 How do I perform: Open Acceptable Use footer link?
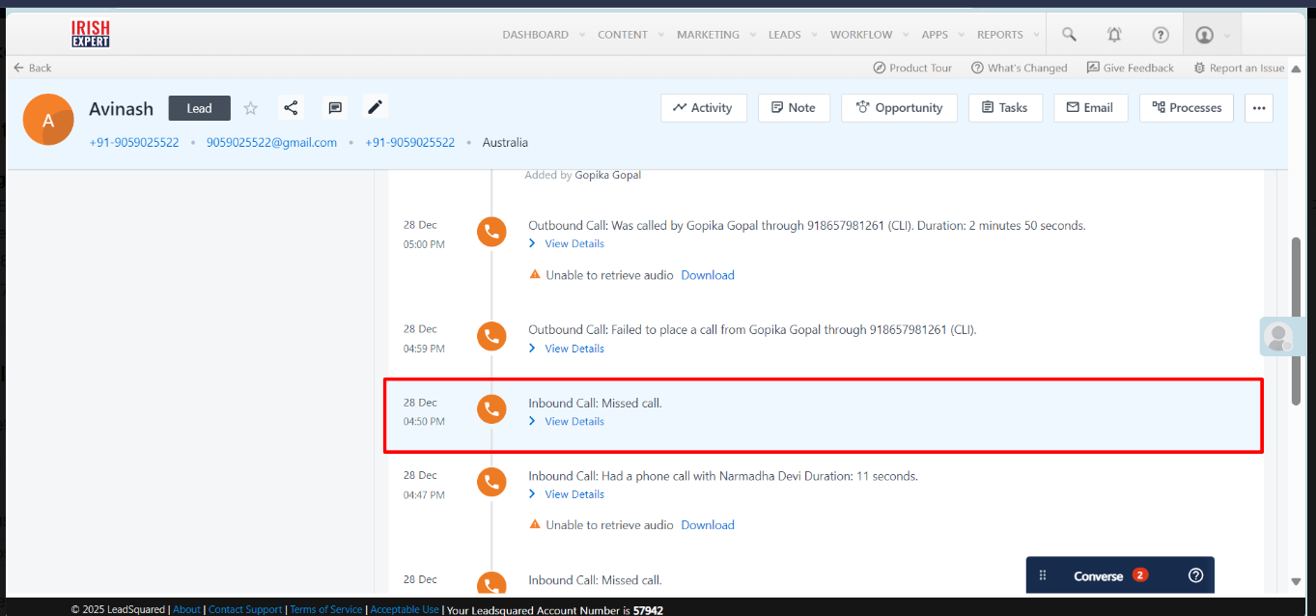coord(405,609)
